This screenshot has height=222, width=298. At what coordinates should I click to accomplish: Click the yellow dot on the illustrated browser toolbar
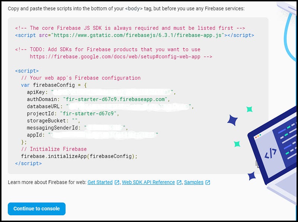[x=258, y=137]
